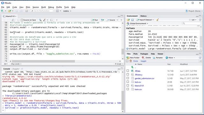Click the Go to file/function field
204x115 pixels.
[x=42, y=11]
